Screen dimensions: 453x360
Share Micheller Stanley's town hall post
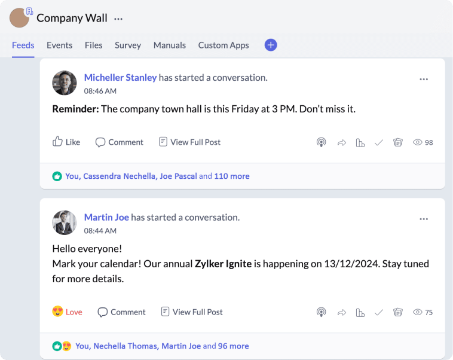coord(342,142)
